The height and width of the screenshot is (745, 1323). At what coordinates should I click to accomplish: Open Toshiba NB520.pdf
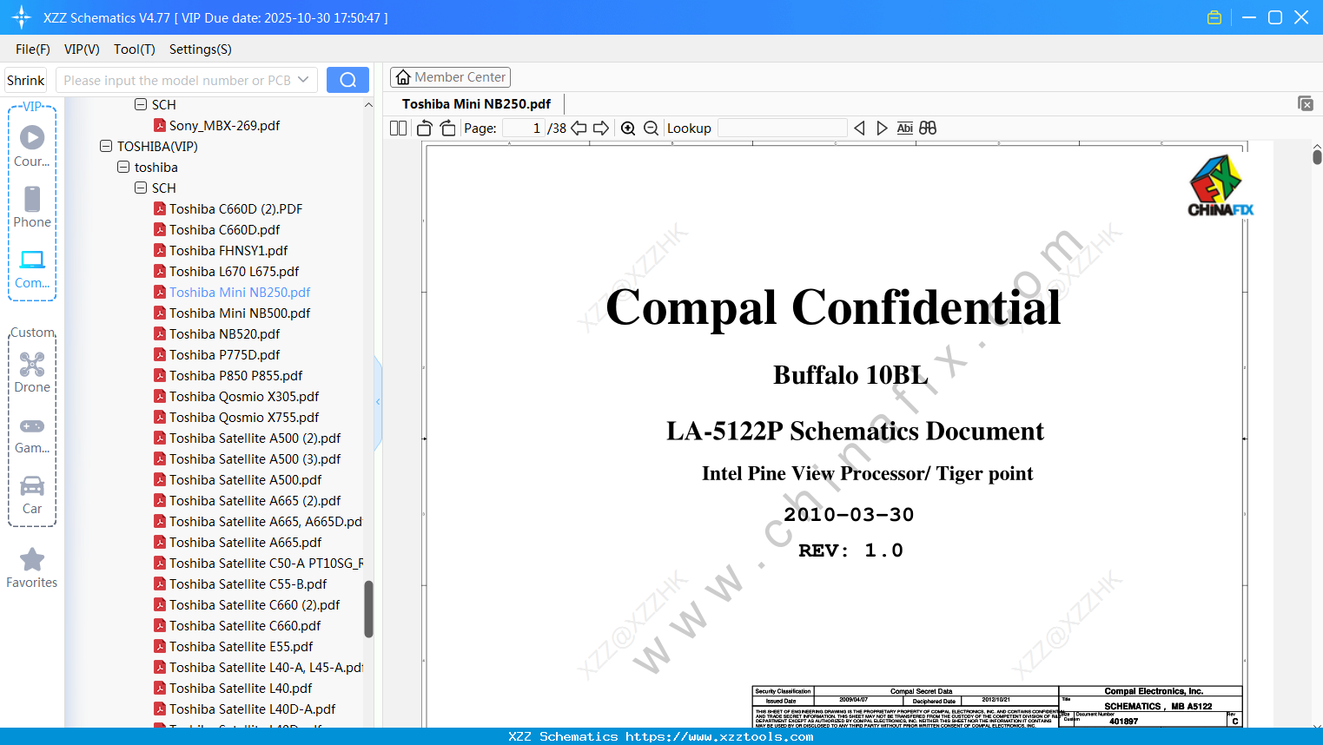click(x=225, y=334)
